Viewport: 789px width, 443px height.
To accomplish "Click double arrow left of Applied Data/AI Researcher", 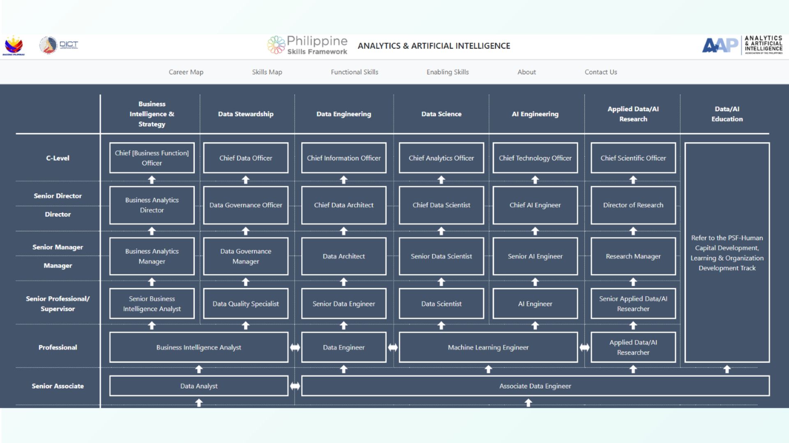I will point(584,347).
